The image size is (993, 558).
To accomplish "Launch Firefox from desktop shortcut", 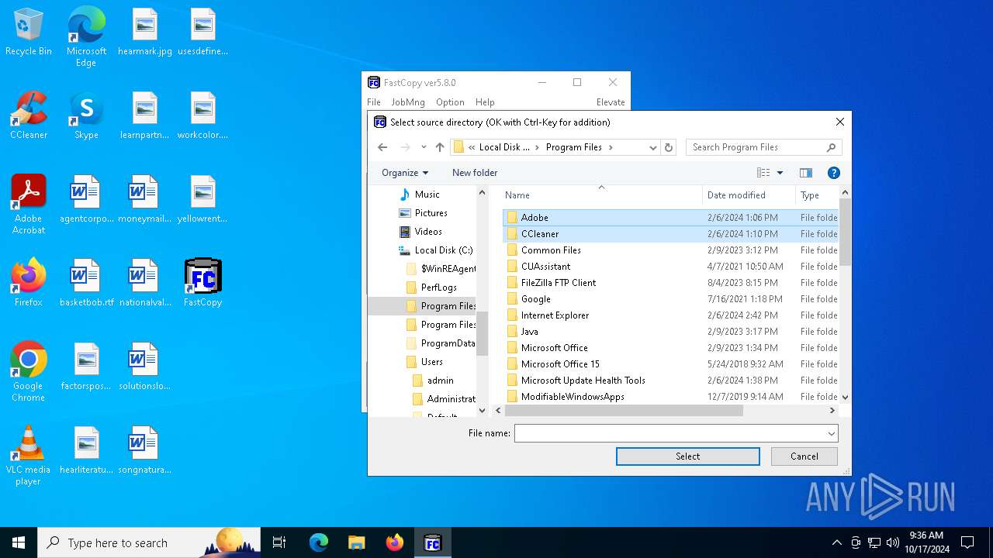I will click(29, 284).
